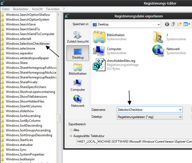Select showhiddenfiles.reg file
The height and width of the screenshot is (163, 192).
(116, 65)
